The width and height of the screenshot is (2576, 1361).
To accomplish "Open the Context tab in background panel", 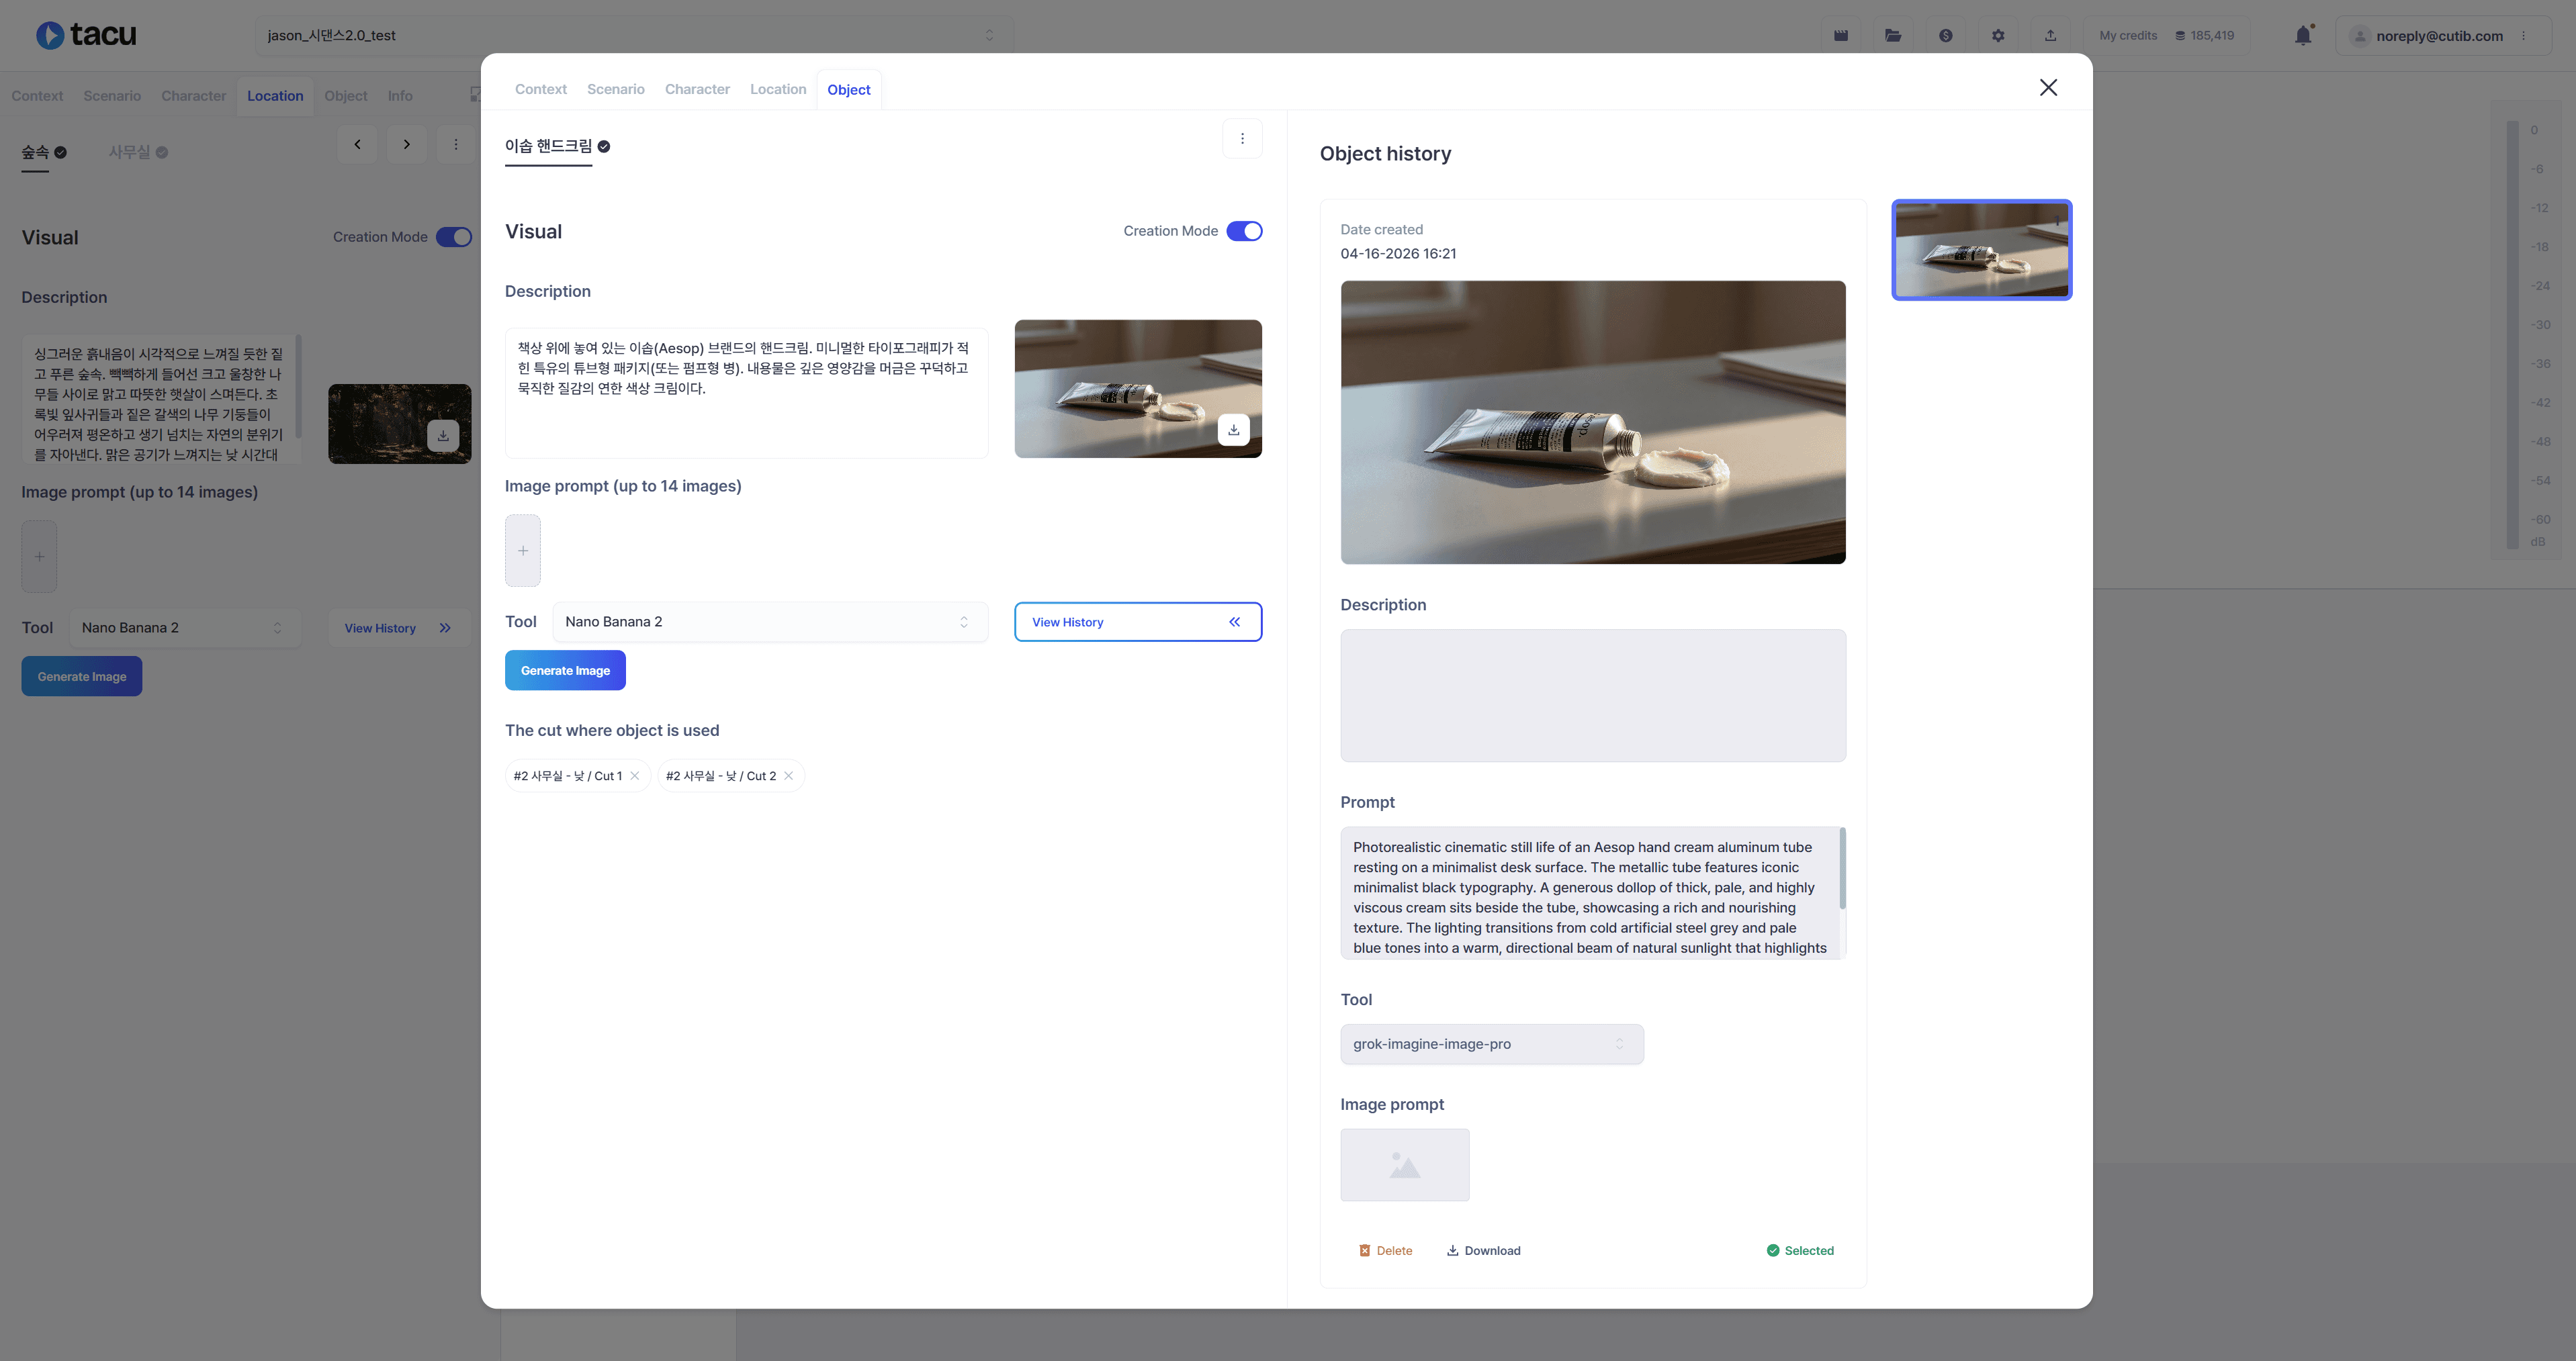I will 37,96.
